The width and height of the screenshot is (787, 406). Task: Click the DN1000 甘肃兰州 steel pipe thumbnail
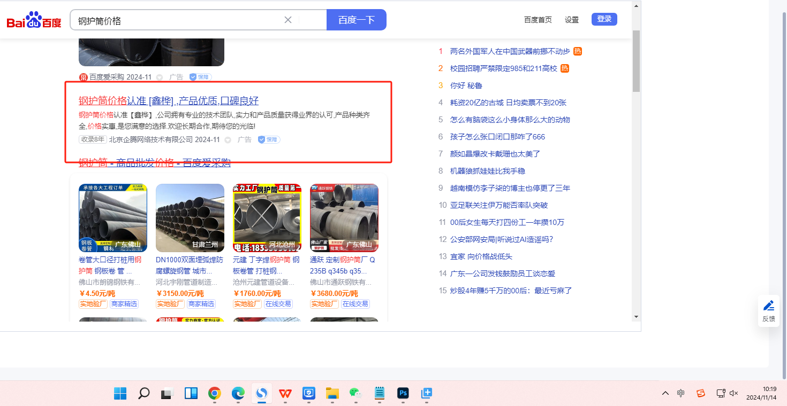[x=190, y=218]
